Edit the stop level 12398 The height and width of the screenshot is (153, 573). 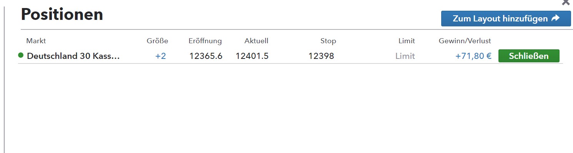tap(321, 56)
